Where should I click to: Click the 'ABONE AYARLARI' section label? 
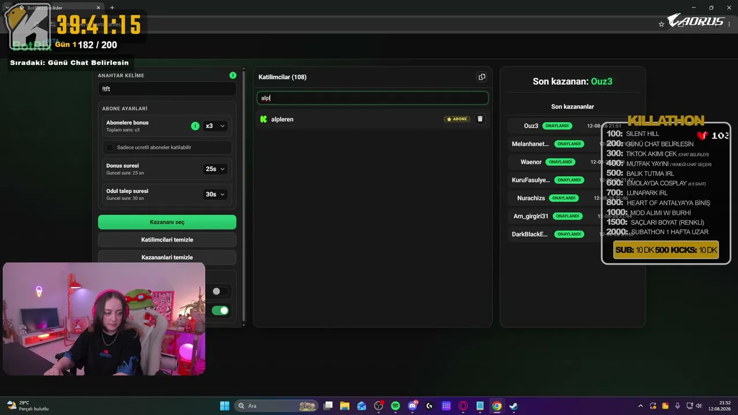click(125, 108)
